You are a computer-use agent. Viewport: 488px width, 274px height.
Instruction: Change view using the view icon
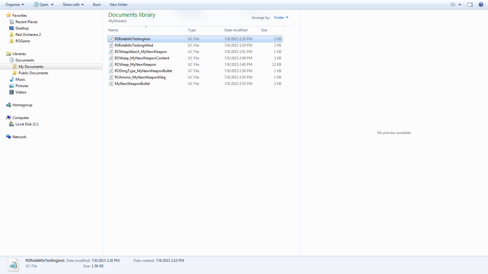(453, 5)
